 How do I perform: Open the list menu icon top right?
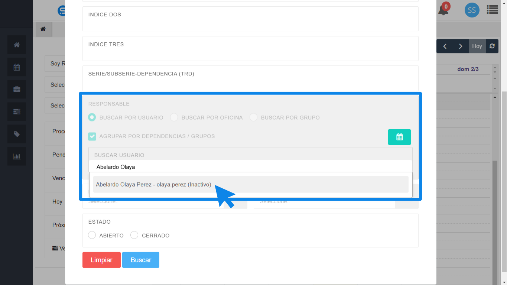click(492, 10)
